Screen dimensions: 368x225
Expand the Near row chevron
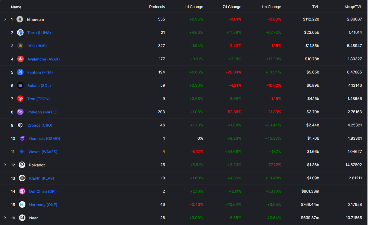click(5, 218)
